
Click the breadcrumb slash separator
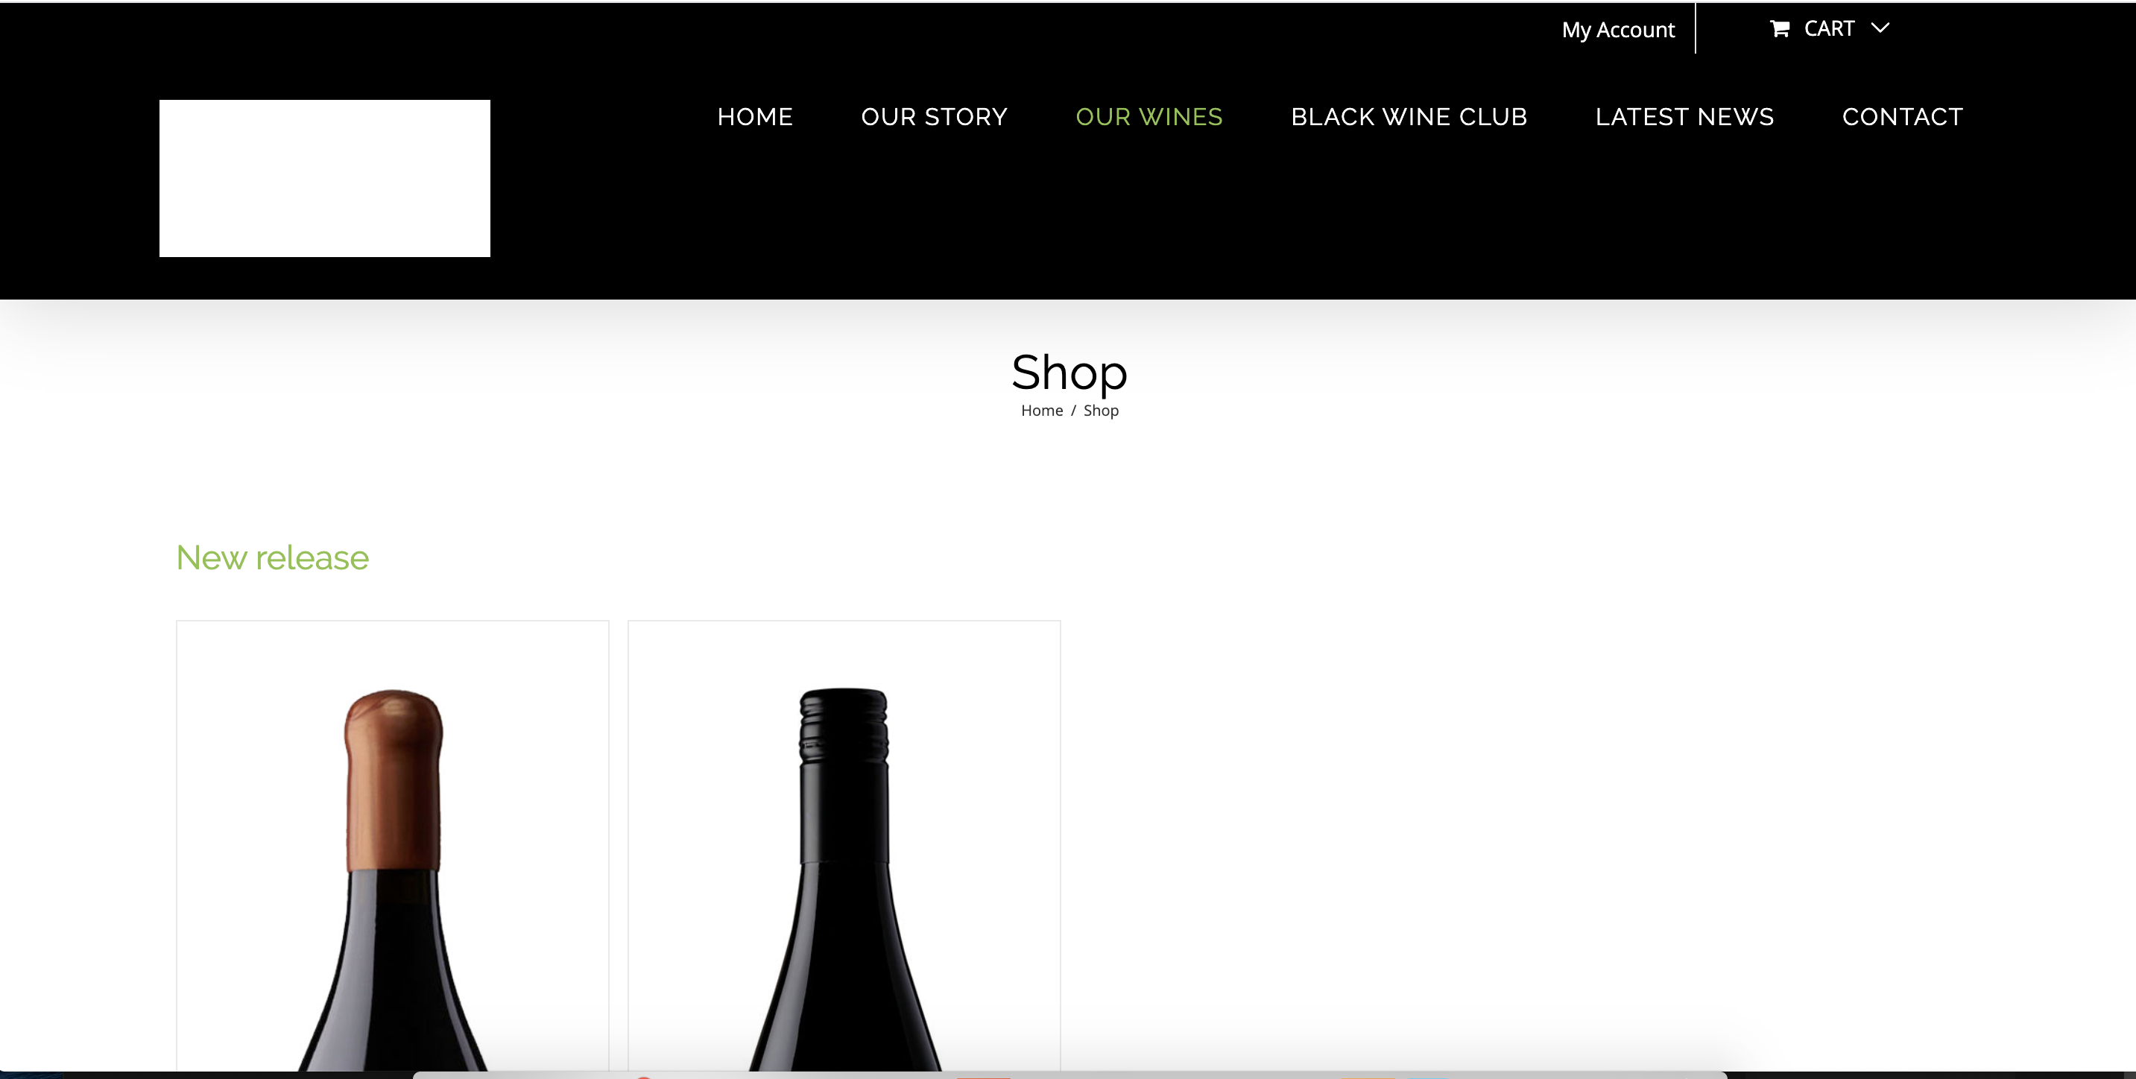[x=1073, y=411]
